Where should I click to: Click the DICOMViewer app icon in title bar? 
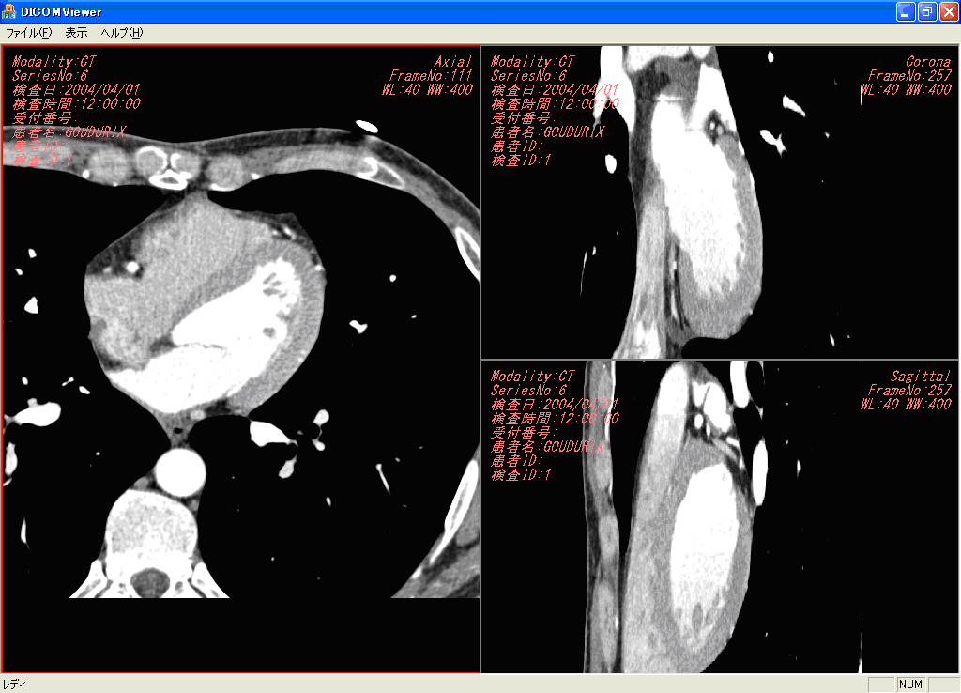click(8, 11)
